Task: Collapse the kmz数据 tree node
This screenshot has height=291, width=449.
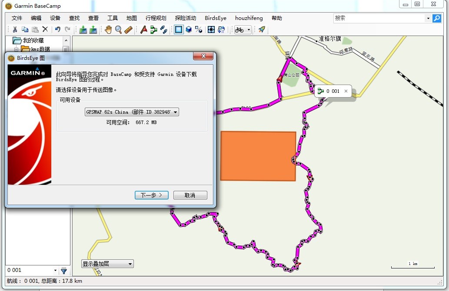Action: (17, 49)
